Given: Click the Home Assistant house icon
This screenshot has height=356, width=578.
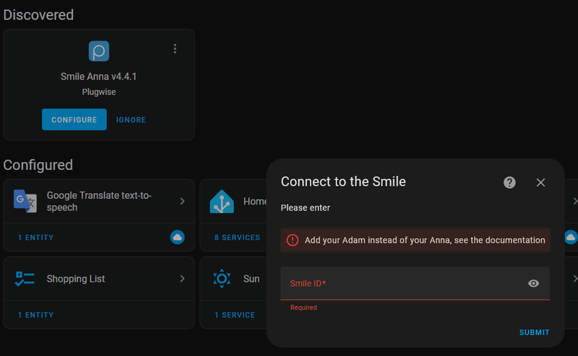Looking at the screenshot, I should click(x=222, y=201).
